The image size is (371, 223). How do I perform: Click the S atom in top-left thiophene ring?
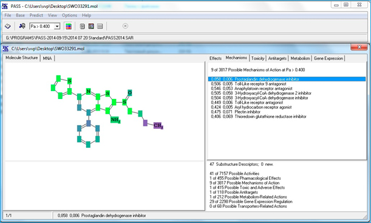pos(69,81)
